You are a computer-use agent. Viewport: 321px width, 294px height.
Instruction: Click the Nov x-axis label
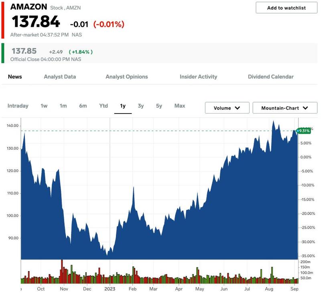tap(64, 289)
